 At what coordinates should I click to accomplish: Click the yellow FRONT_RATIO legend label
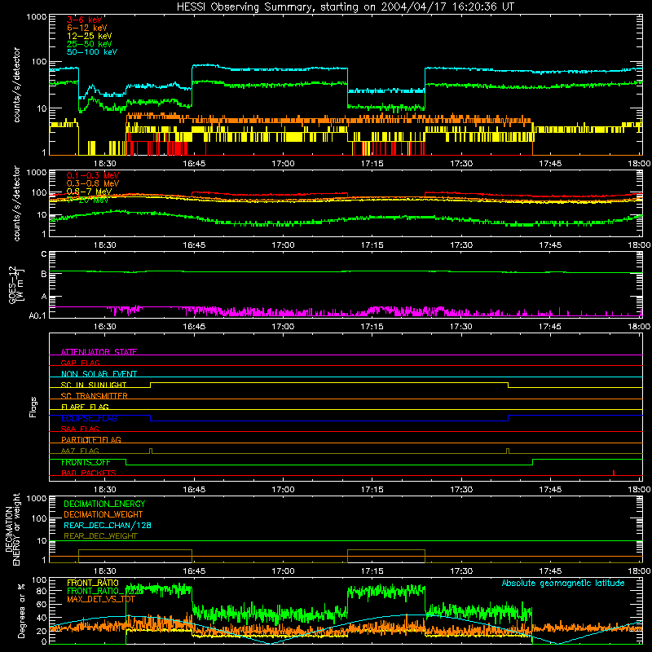coord(93,583)
